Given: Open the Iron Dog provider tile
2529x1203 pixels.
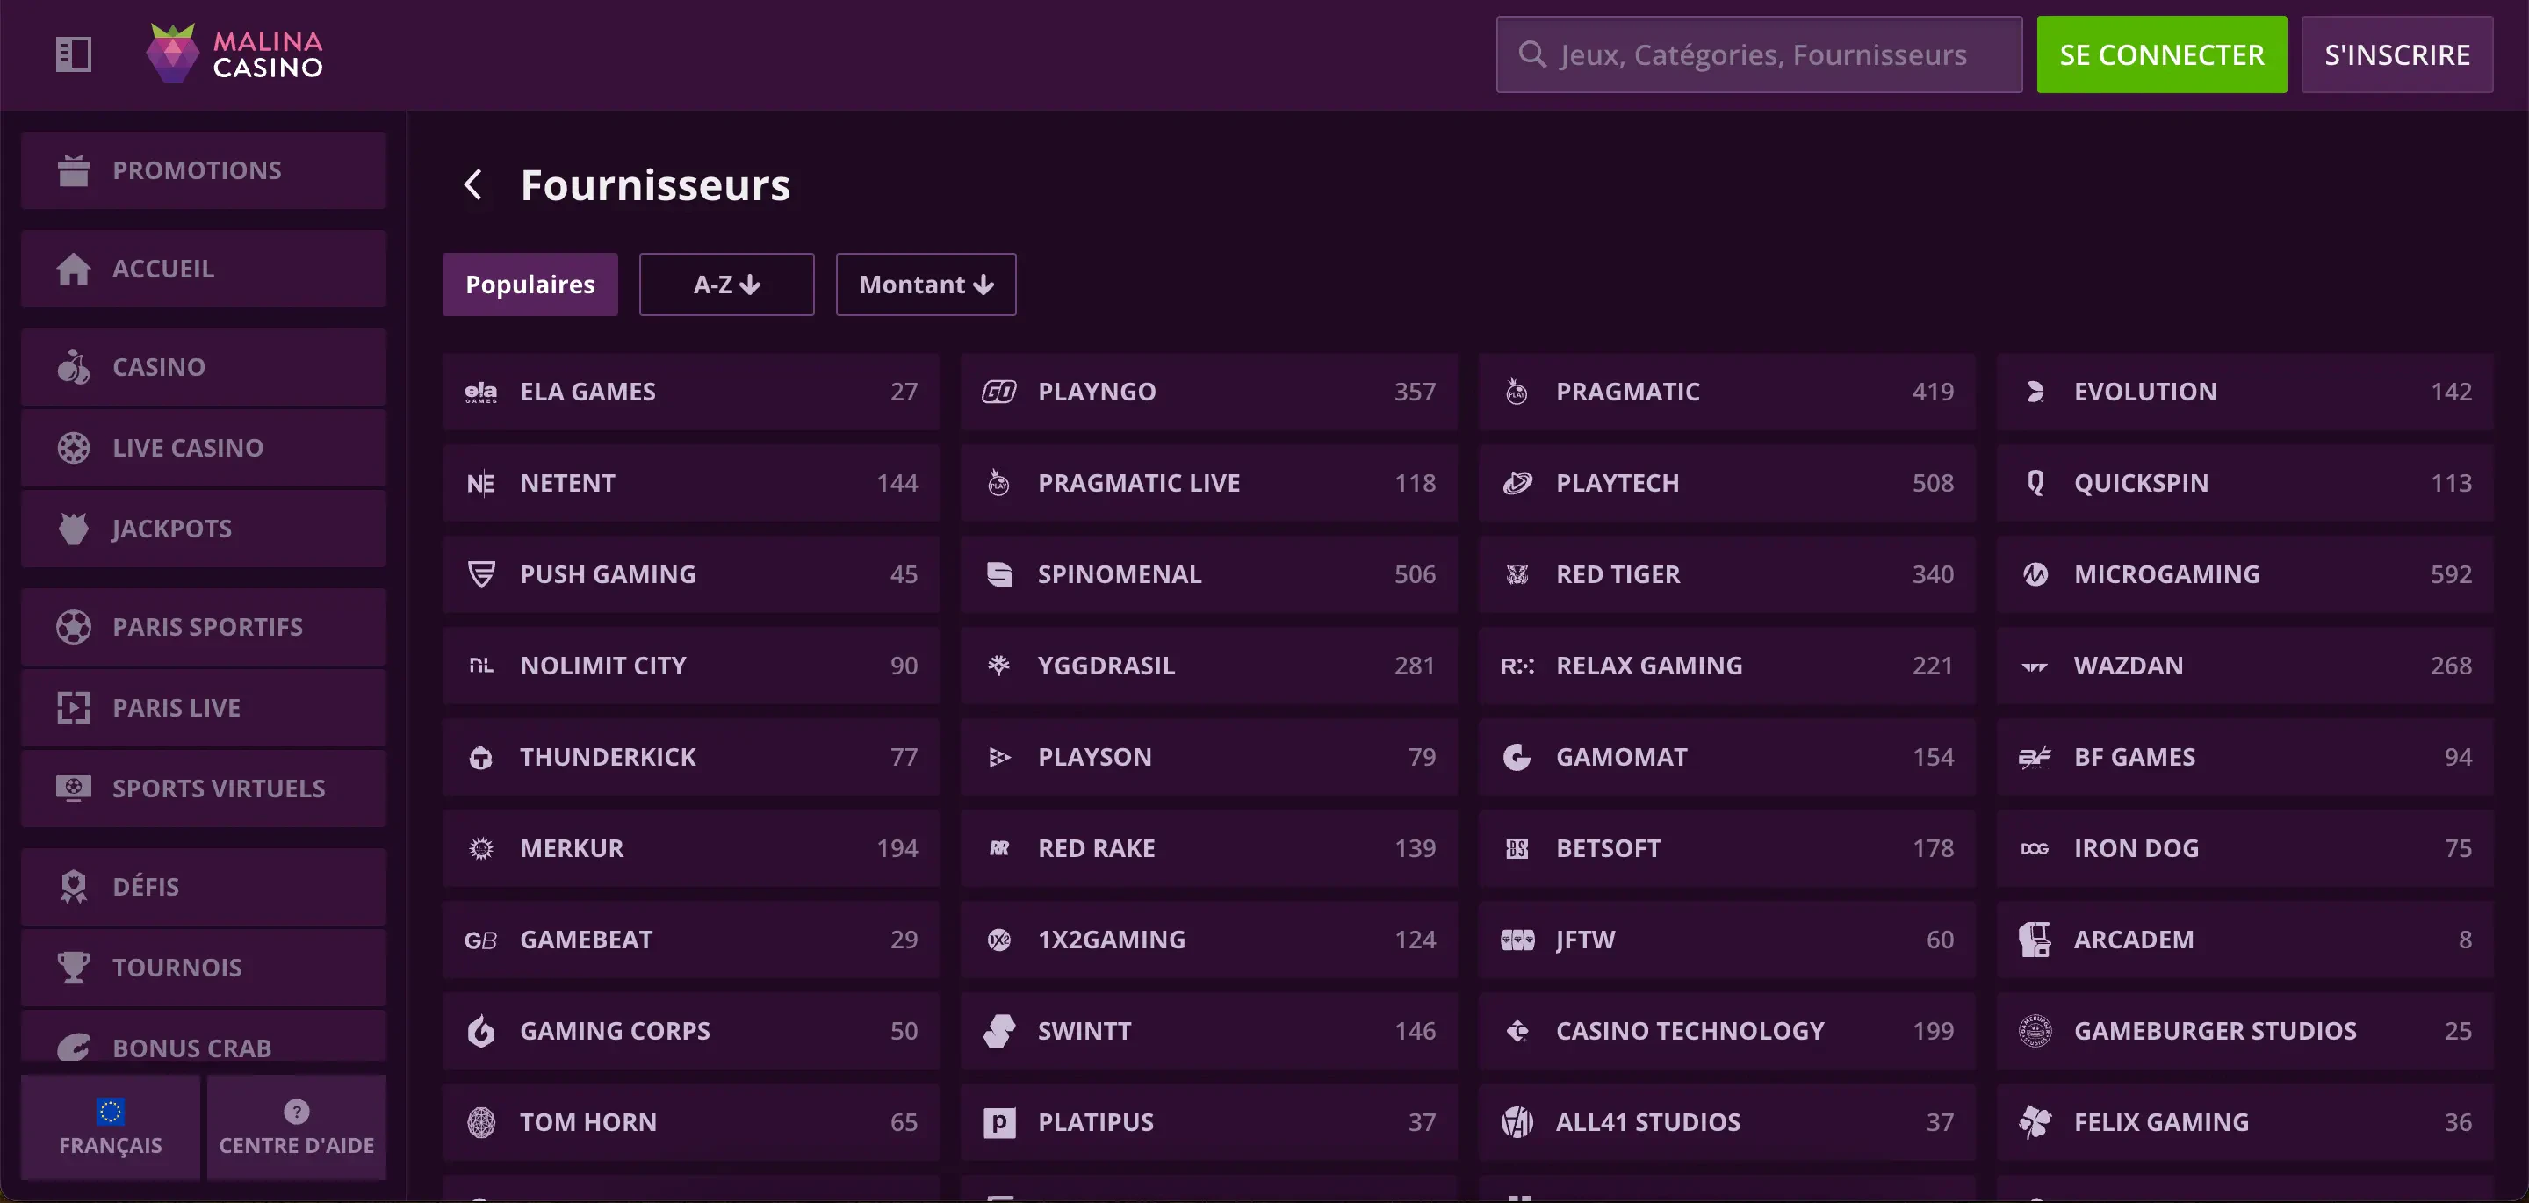Looking at the screenshot, I should (2245, 848).
